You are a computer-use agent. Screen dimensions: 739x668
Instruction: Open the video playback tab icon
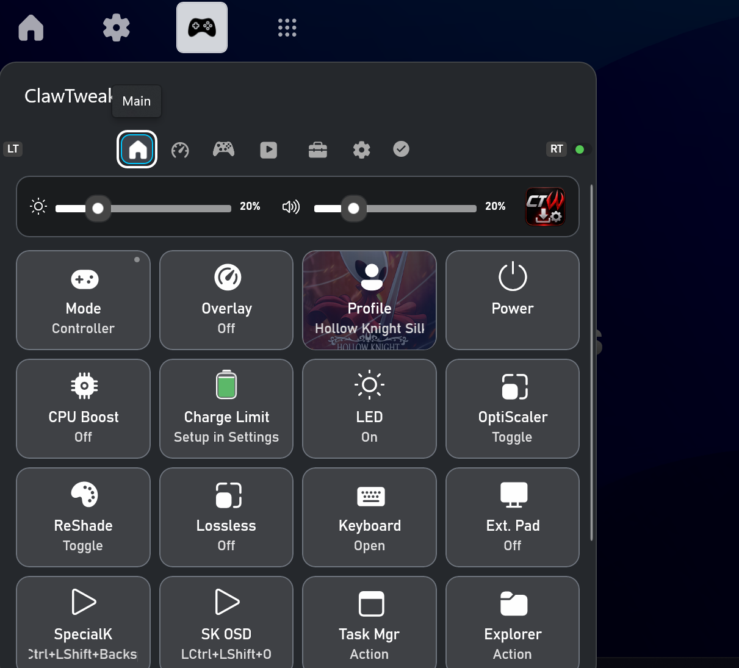click(x=269, y=149)
